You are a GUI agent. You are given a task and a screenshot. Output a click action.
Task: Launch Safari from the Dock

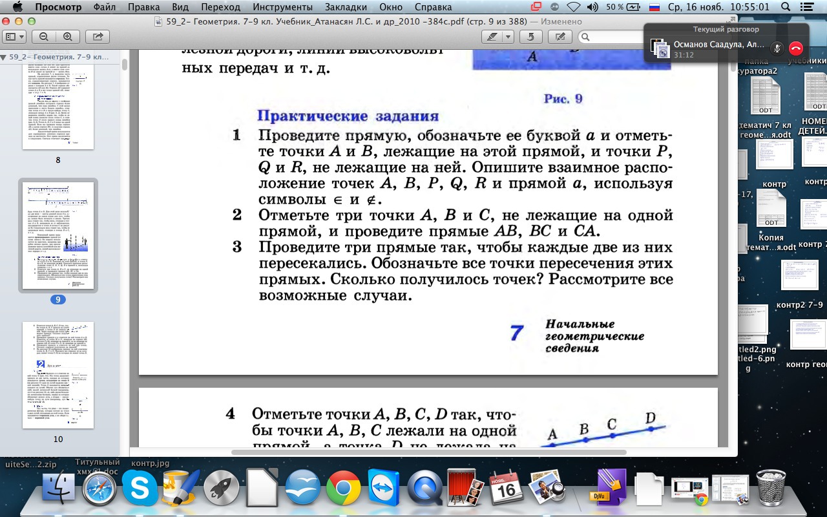coord(99,489)
